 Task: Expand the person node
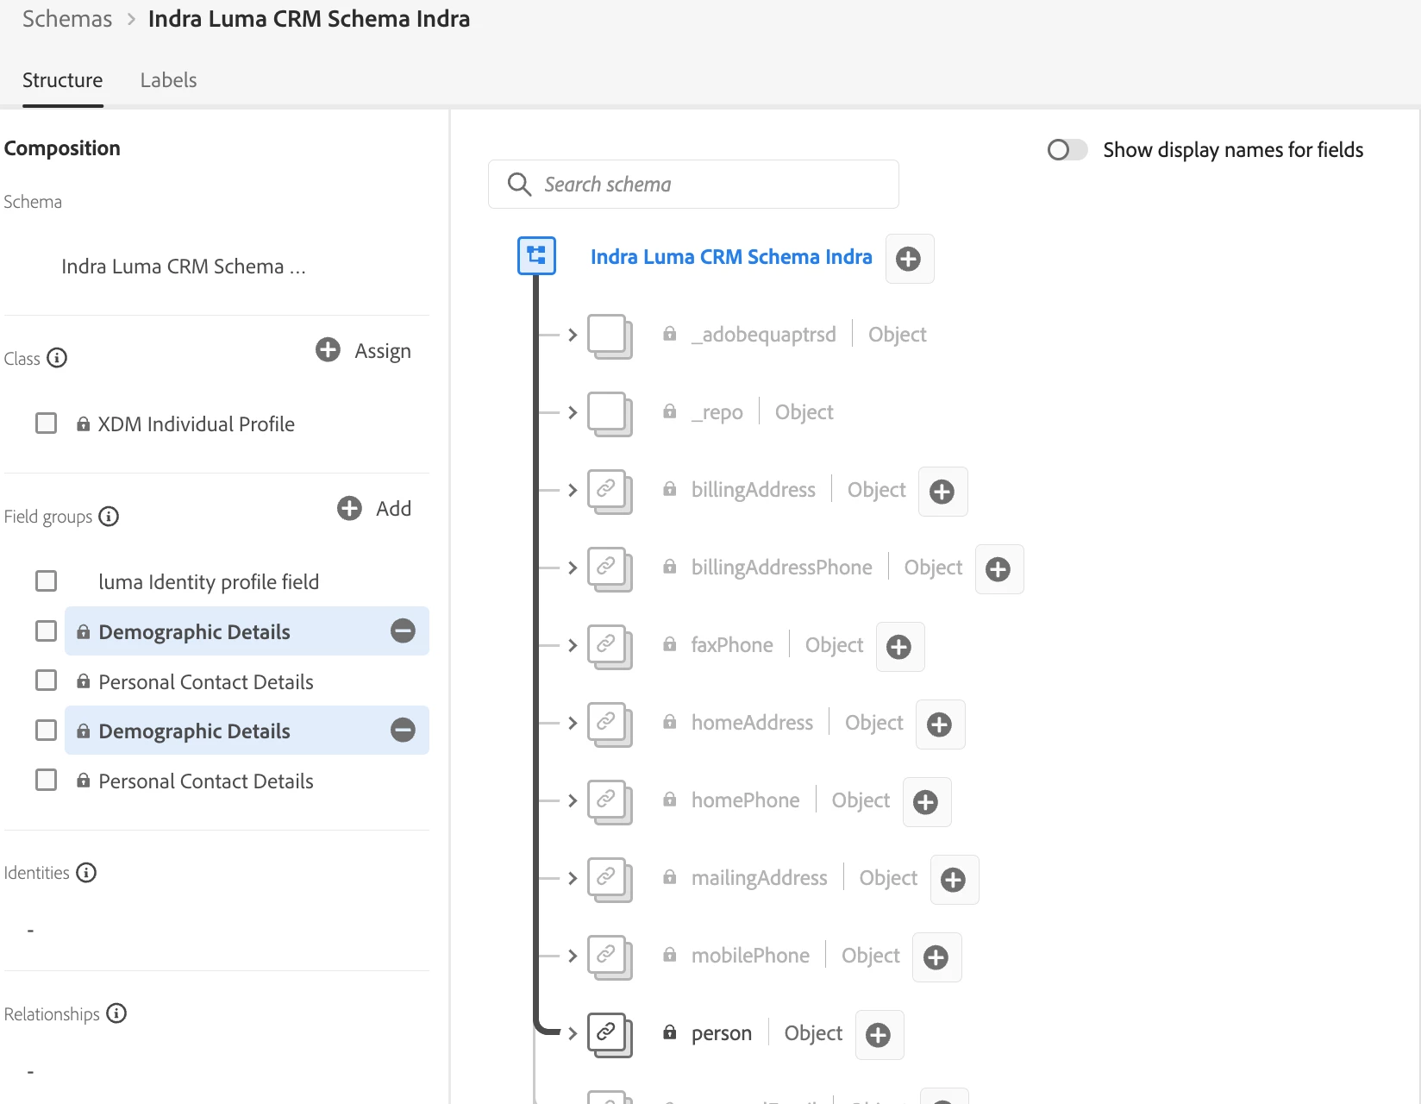573,1033
